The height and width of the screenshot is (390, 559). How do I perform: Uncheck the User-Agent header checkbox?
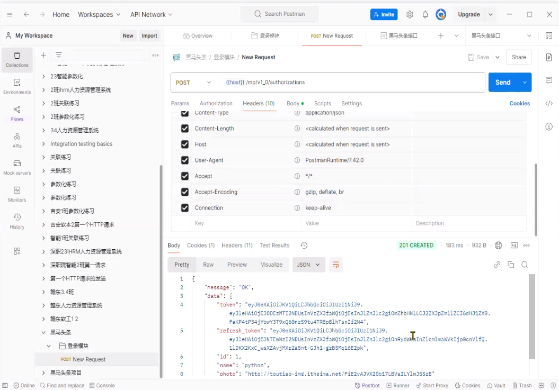[x=185, y=160]
